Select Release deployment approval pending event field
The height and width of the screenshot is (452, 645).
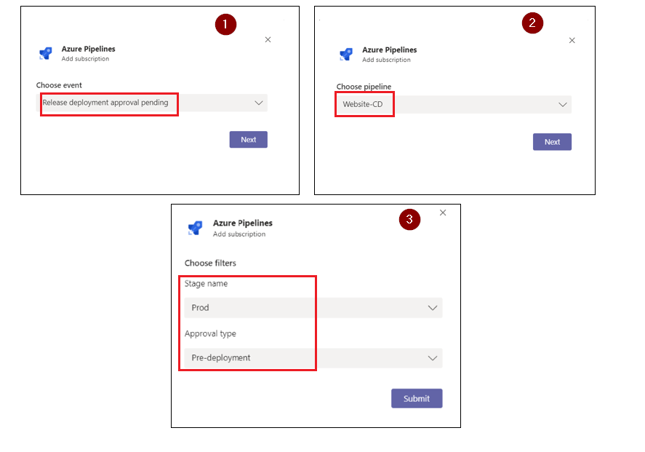pos(152,103)
